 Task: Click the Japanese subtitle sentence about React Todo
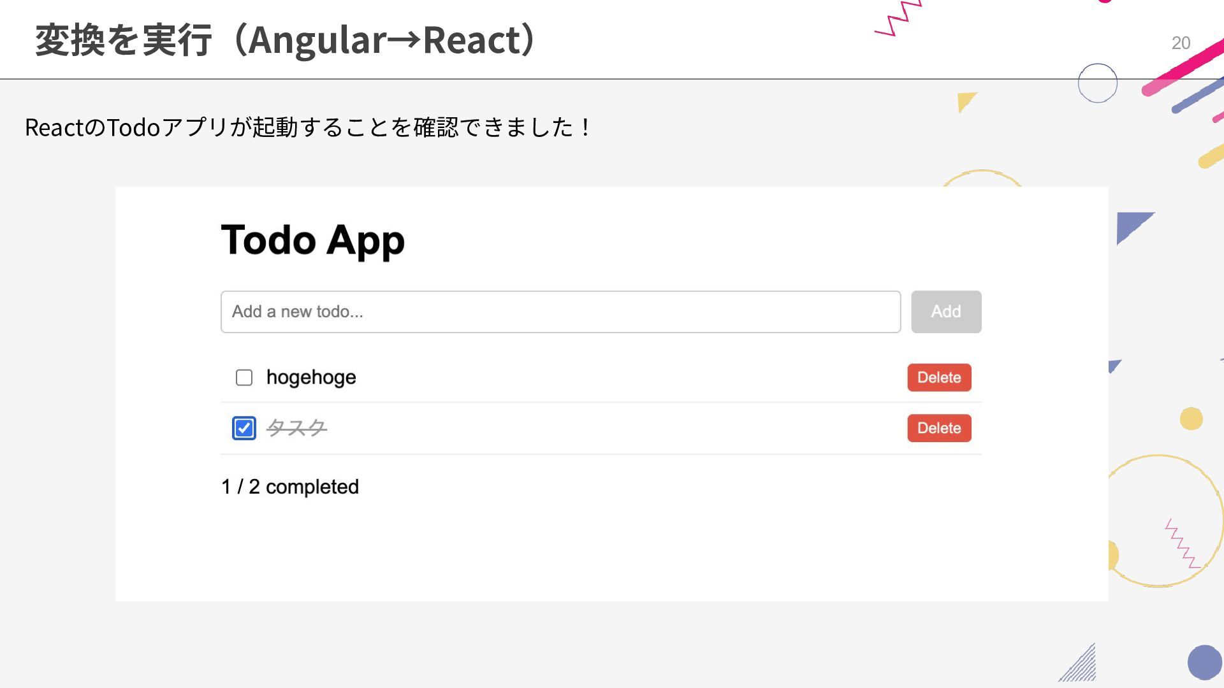(x=307, y=127)
